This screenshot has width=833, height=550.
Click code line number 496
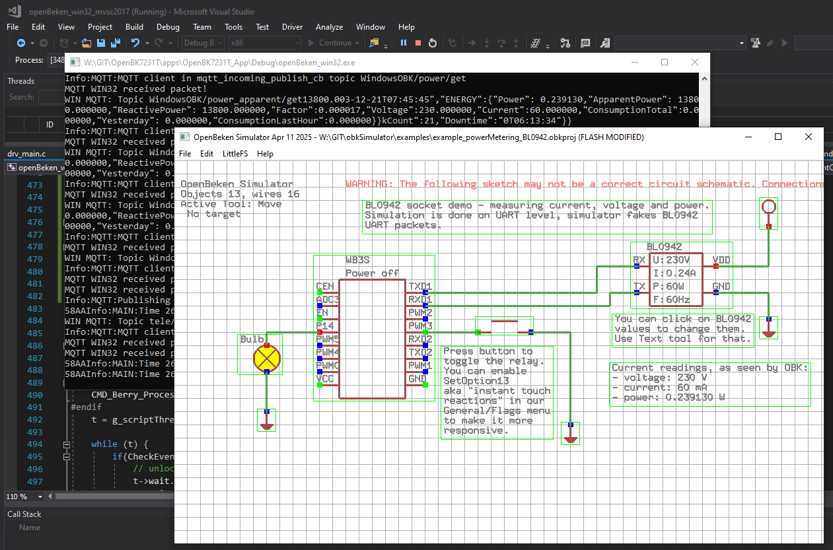(x=36, y=469)
